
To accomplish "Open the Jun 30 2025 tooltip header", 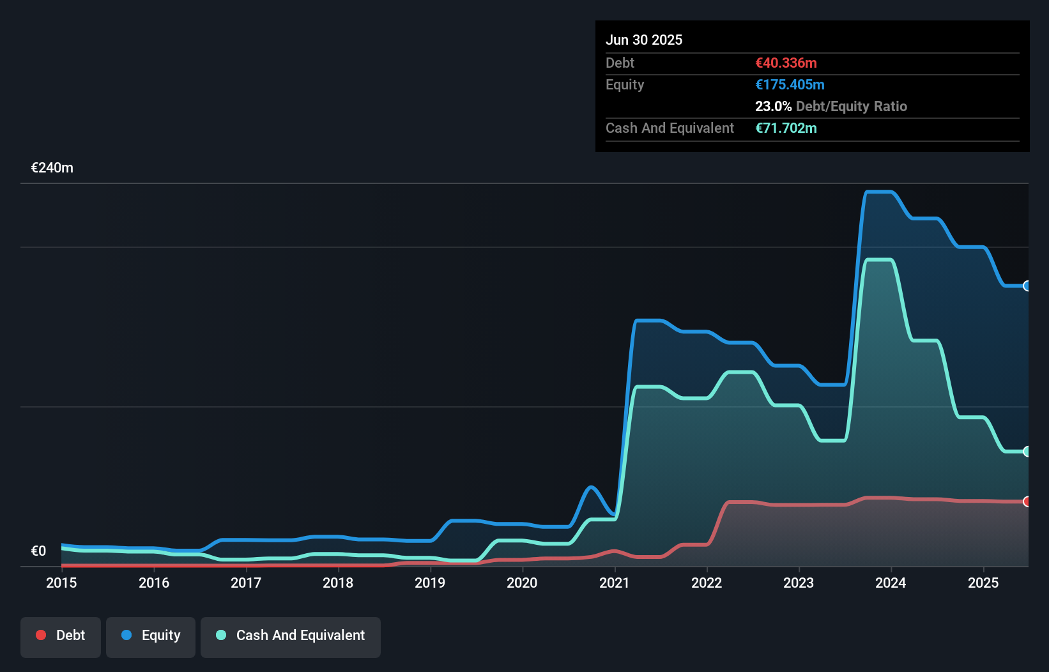I will tap(644, 40).
